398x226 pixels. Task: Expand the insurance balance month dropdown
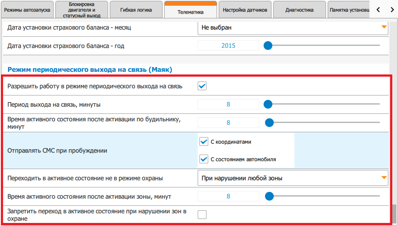293,28
